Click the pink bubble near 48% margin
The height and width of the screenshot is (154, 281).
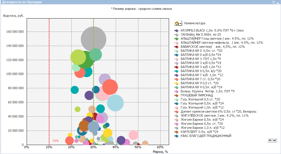click(x=133, y=135)
